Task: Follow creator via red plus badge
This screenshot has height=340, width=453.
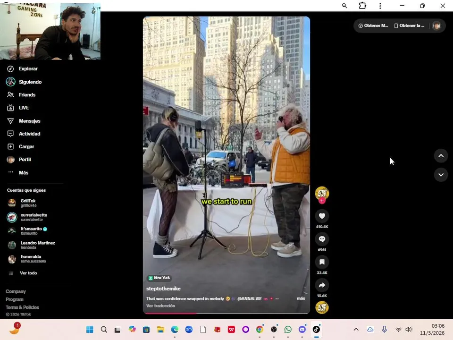Action: click(322, 201)
